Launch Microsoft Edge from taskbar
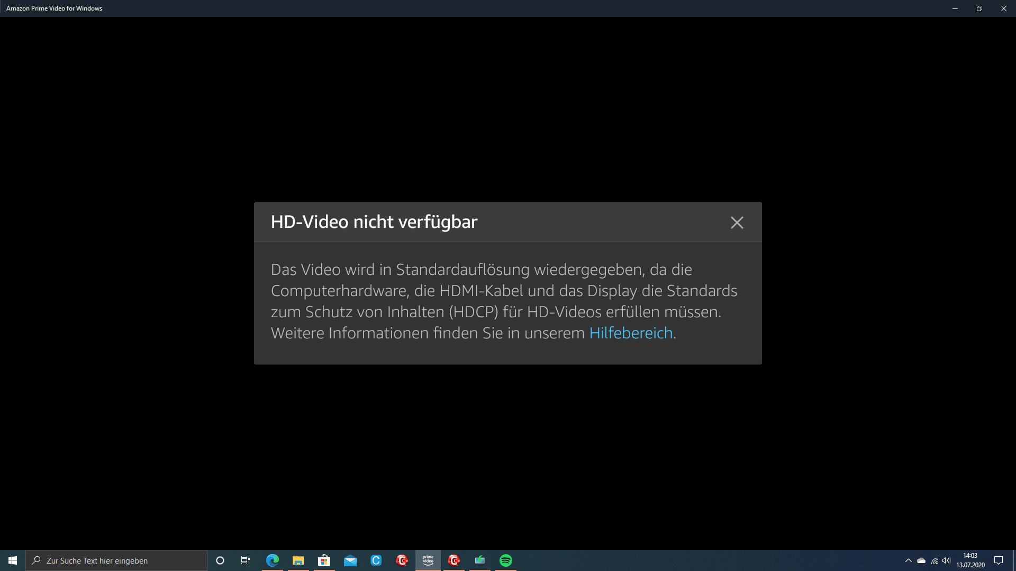The height and width of the screenshot is (571, 1016). (x=273, y=560)
